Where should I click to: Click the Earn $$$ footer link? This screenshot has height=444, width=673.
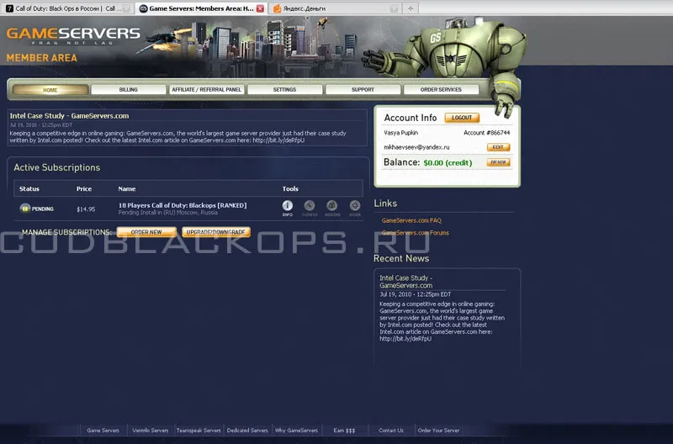point(344,431)
